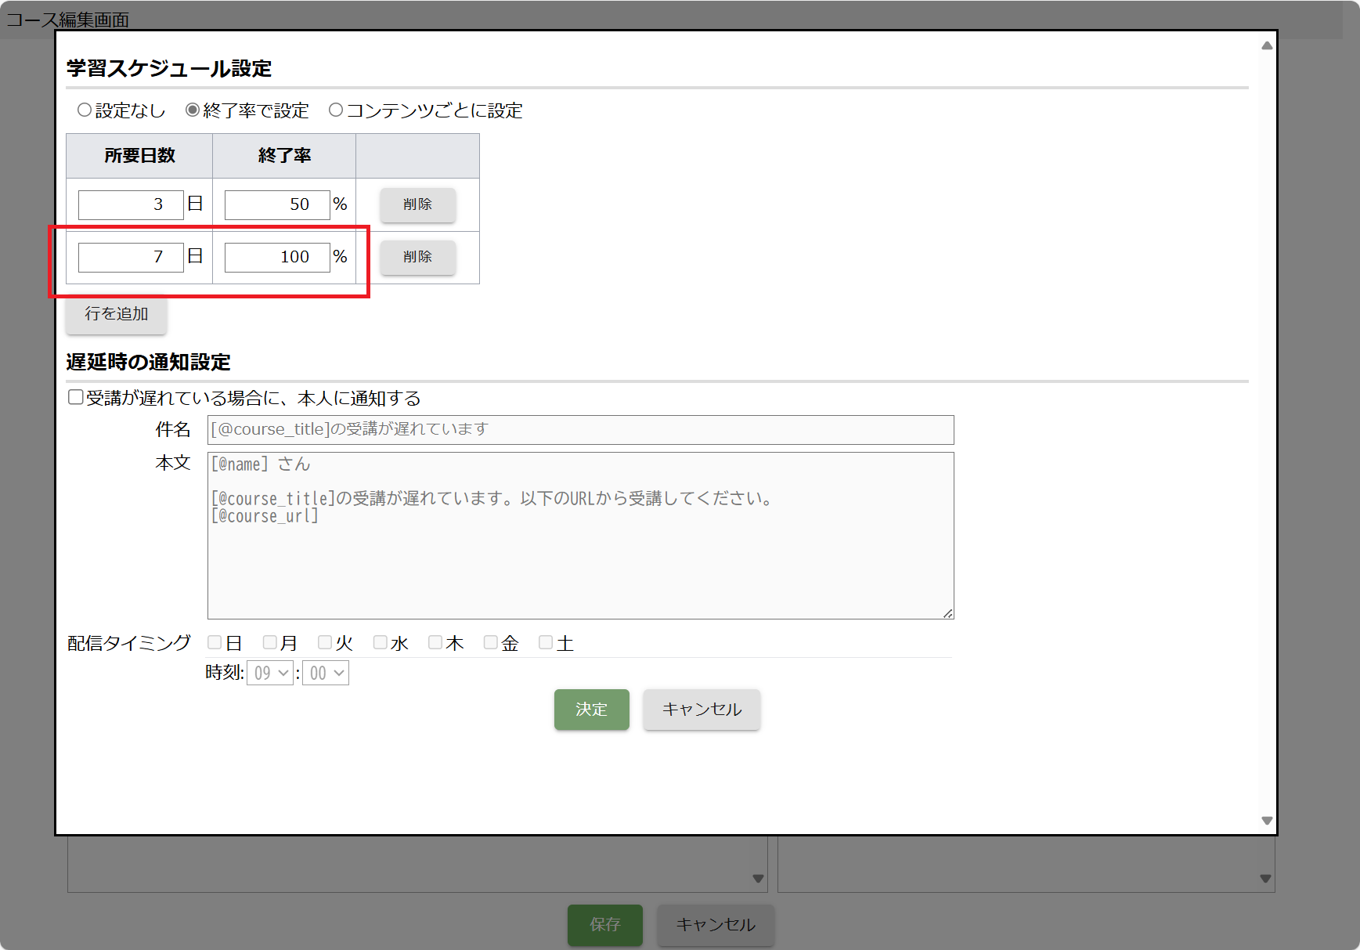Select the 設定なし radio option
Image resolution: width=1360 pixels, height=950 pixels.
pos(85,110)
